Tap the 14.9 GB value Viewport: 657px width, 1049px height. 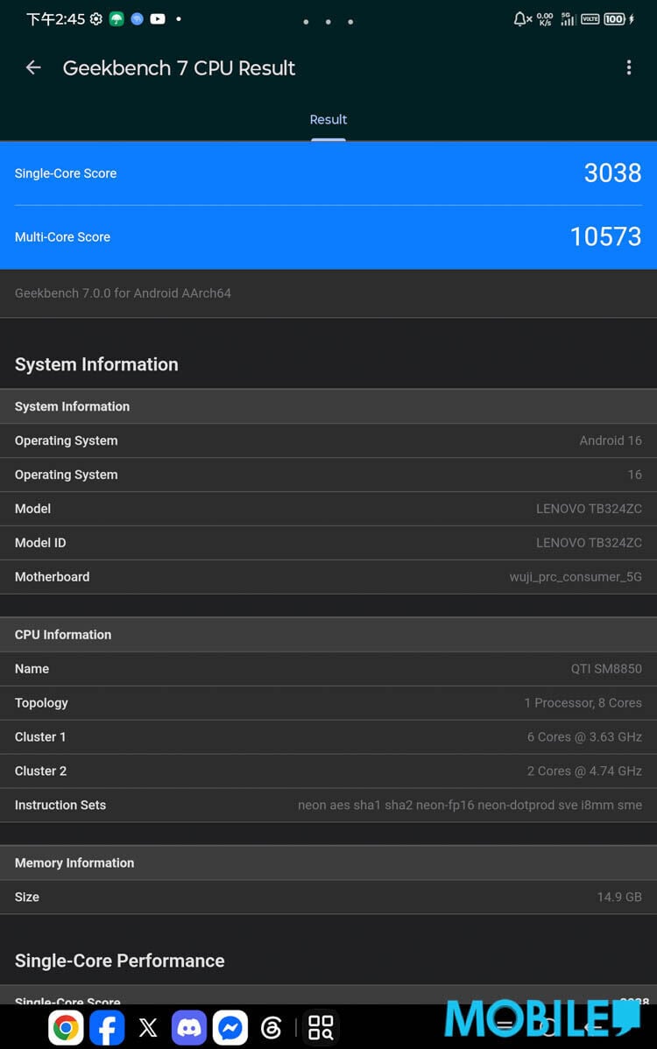pos(618,897)
